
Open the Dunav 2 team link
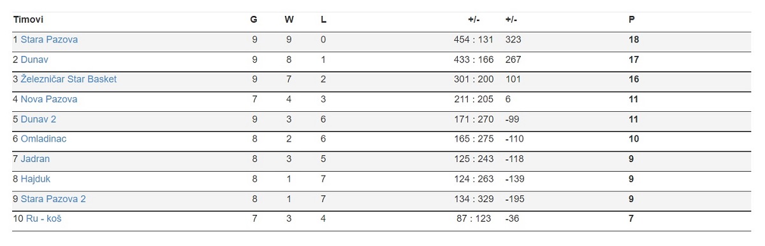point(38,119)
